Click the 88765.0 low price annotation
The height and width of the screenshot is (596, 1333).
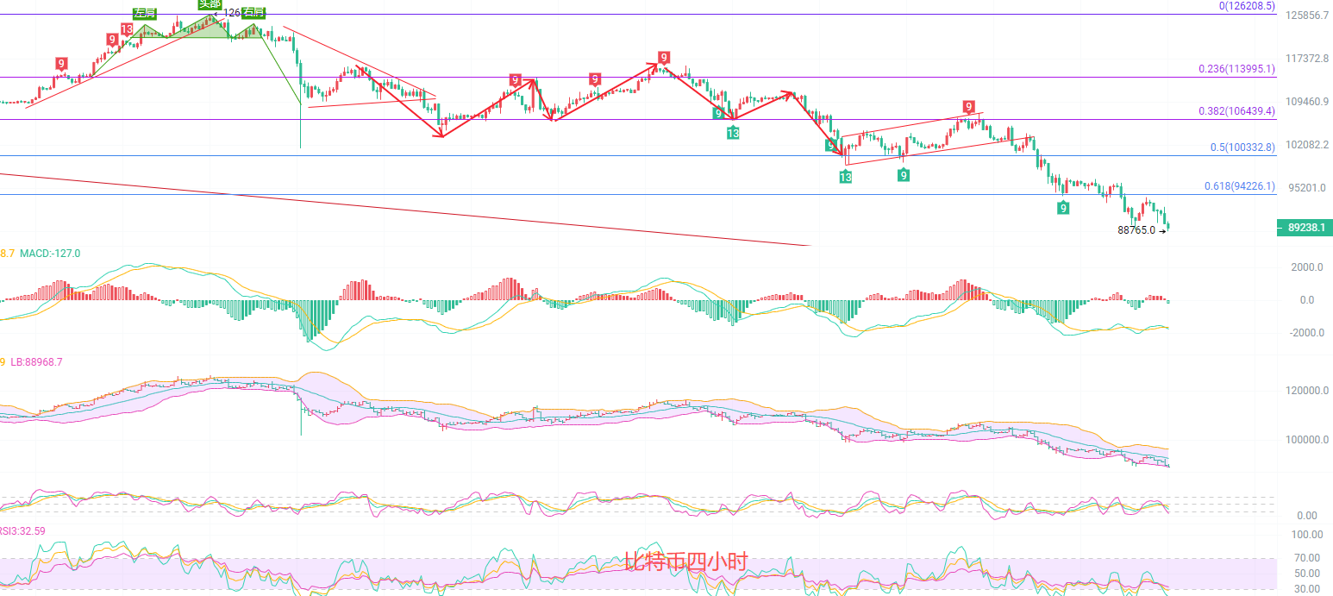(1136, 230)
